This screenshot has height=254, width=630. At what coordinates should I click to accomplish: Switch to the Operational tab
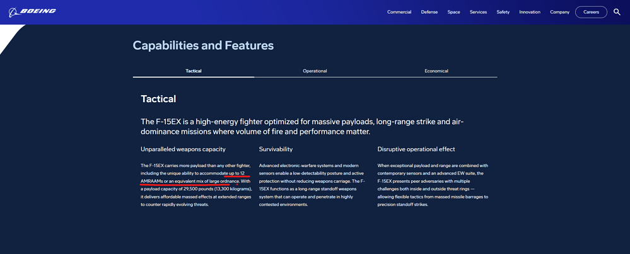315,71
